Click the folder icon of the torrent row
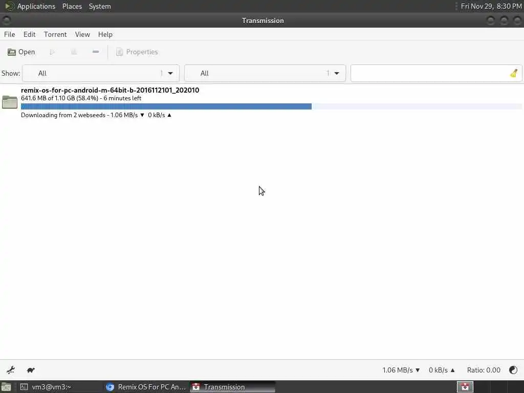Image resolution: width=524 pixels, height=393 pixels. tap(10, 102)
